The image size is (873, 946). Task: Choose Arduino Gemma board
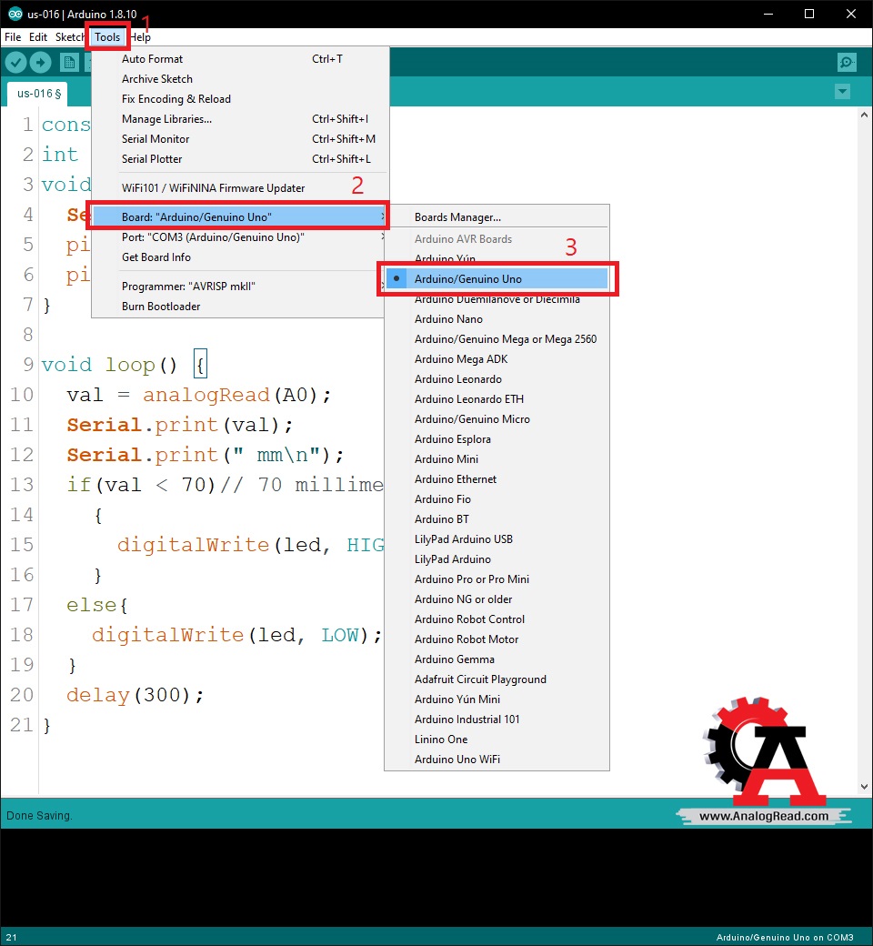(x=497, y=659)
